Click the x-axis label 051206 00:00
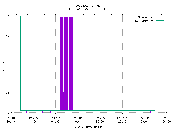172x129 pixels. 167,120
